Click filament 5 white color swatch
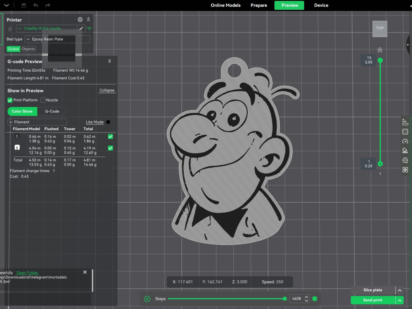Image resolution: width=412 pixels, height=309 pixels. [x=17, y=148]
